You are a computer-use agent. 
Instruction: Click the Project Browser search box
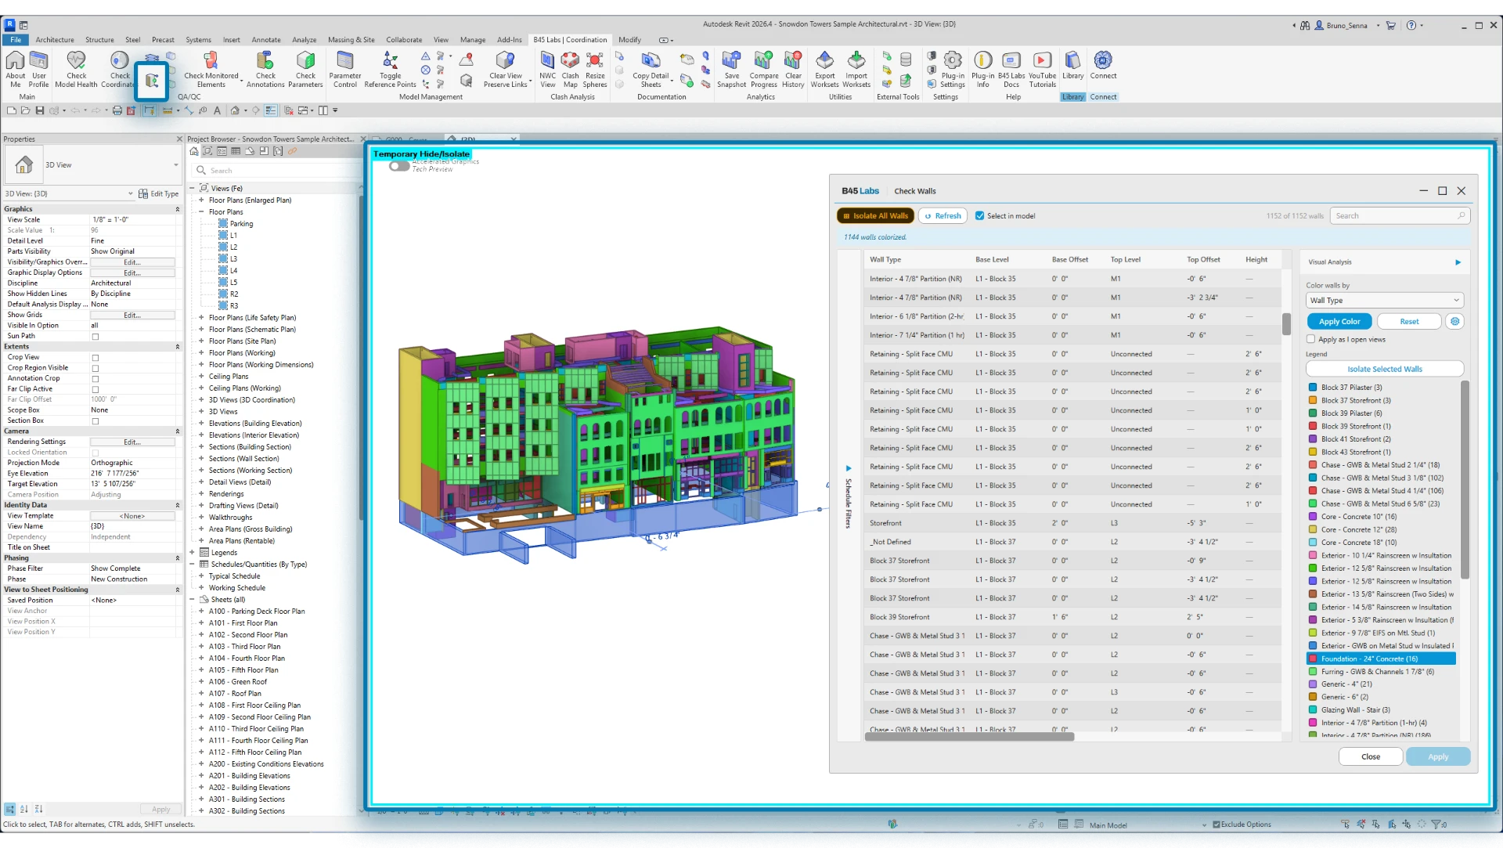(276, 171)
